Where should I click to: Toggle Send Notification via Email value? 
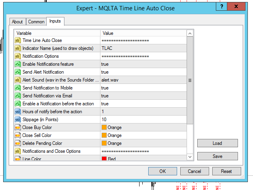pyautogui.click(x=105, y=96)
